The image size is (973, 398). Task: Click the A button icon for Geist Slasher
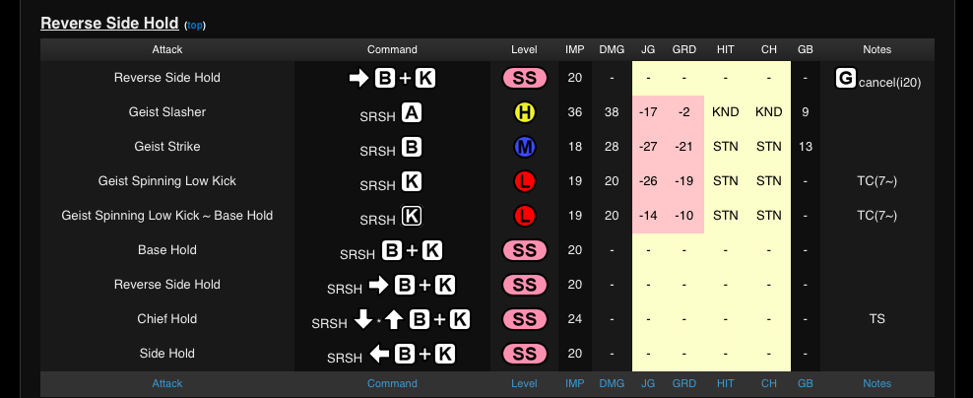(x=412, y=113)
